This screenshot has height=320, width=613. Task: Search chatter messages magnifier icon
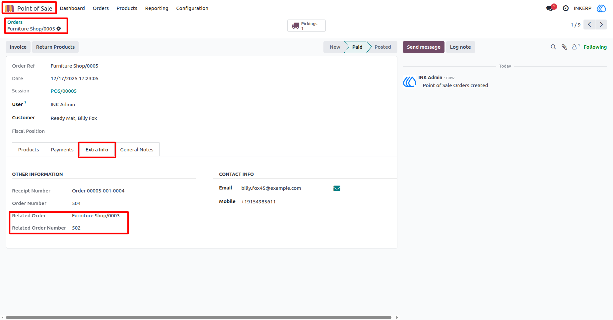click(553, 47)
